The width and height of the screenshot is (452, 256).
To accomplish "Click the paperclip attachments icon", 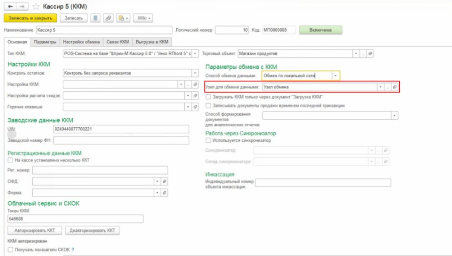I will tap(108, 18).
